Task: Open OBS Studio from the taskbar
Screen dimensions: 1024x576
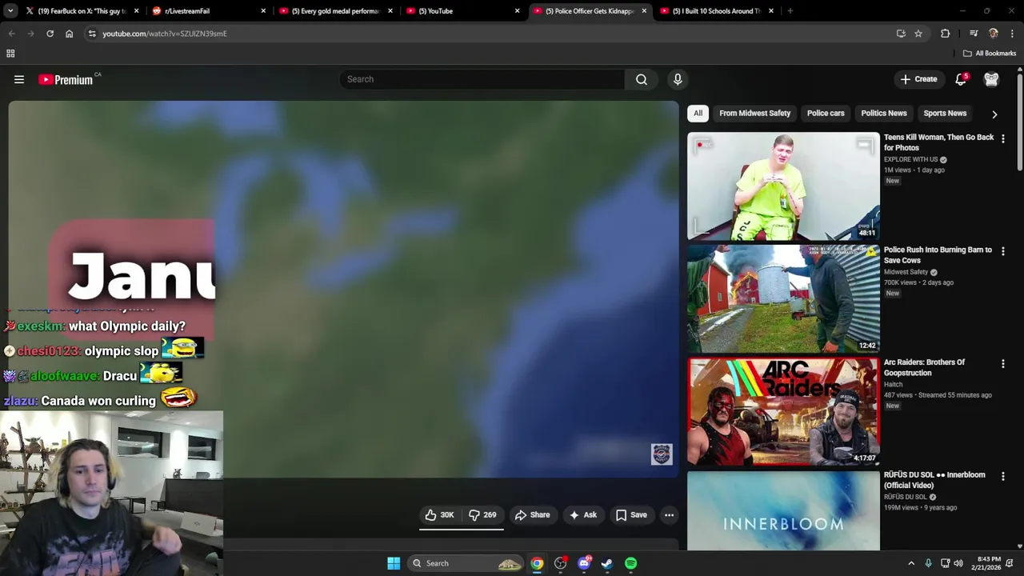Action: coord(560,563)
